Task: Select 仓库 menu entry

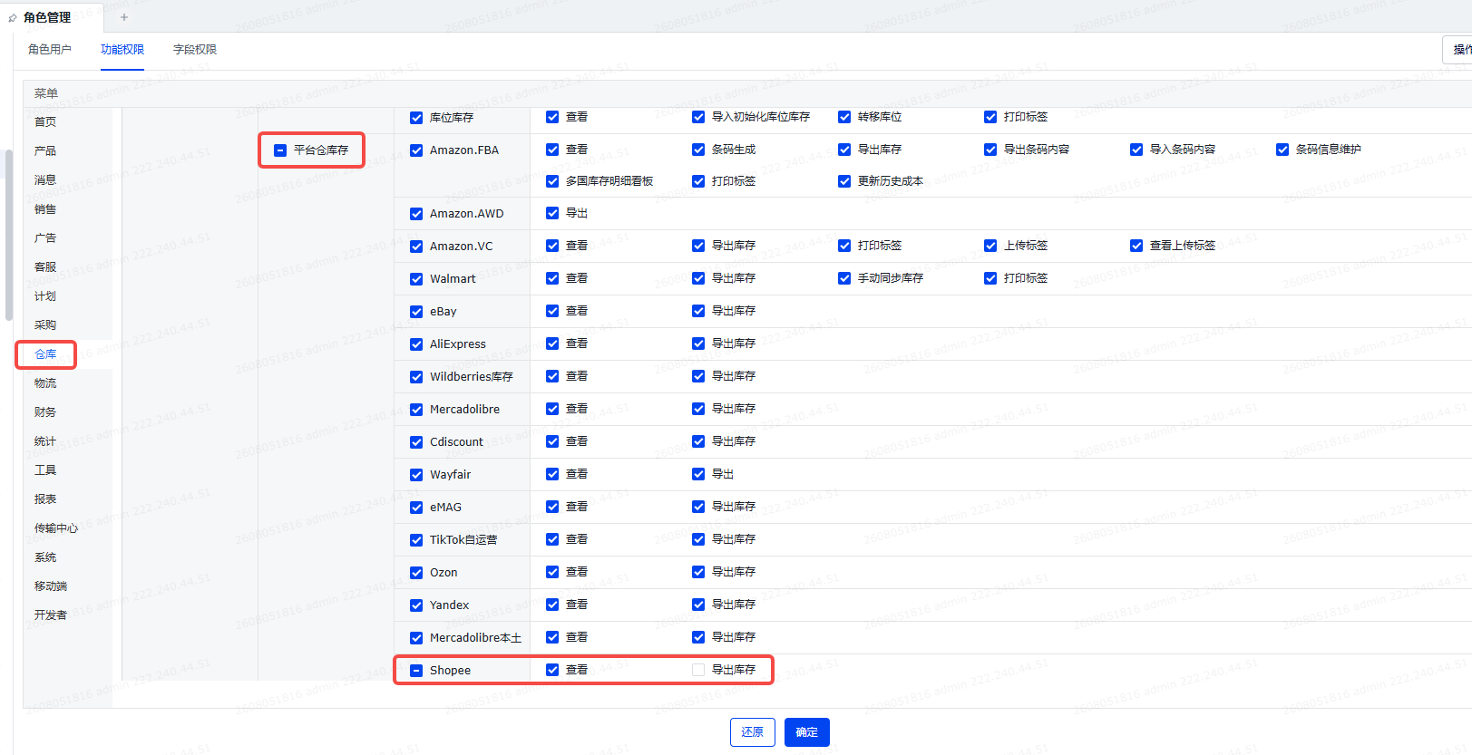Action: [x=45, y=354]
